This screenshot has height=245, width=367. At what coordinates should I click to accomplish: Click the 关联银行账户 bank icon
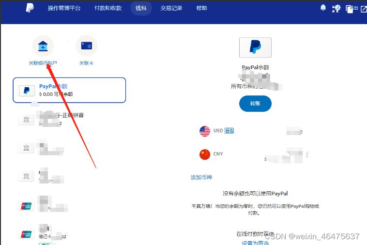(x=43, y=46)
